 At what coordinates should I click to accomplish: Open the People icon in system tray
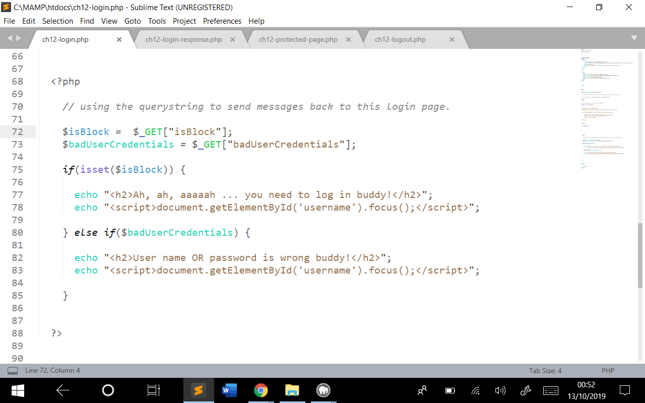(x=423, y=390)
